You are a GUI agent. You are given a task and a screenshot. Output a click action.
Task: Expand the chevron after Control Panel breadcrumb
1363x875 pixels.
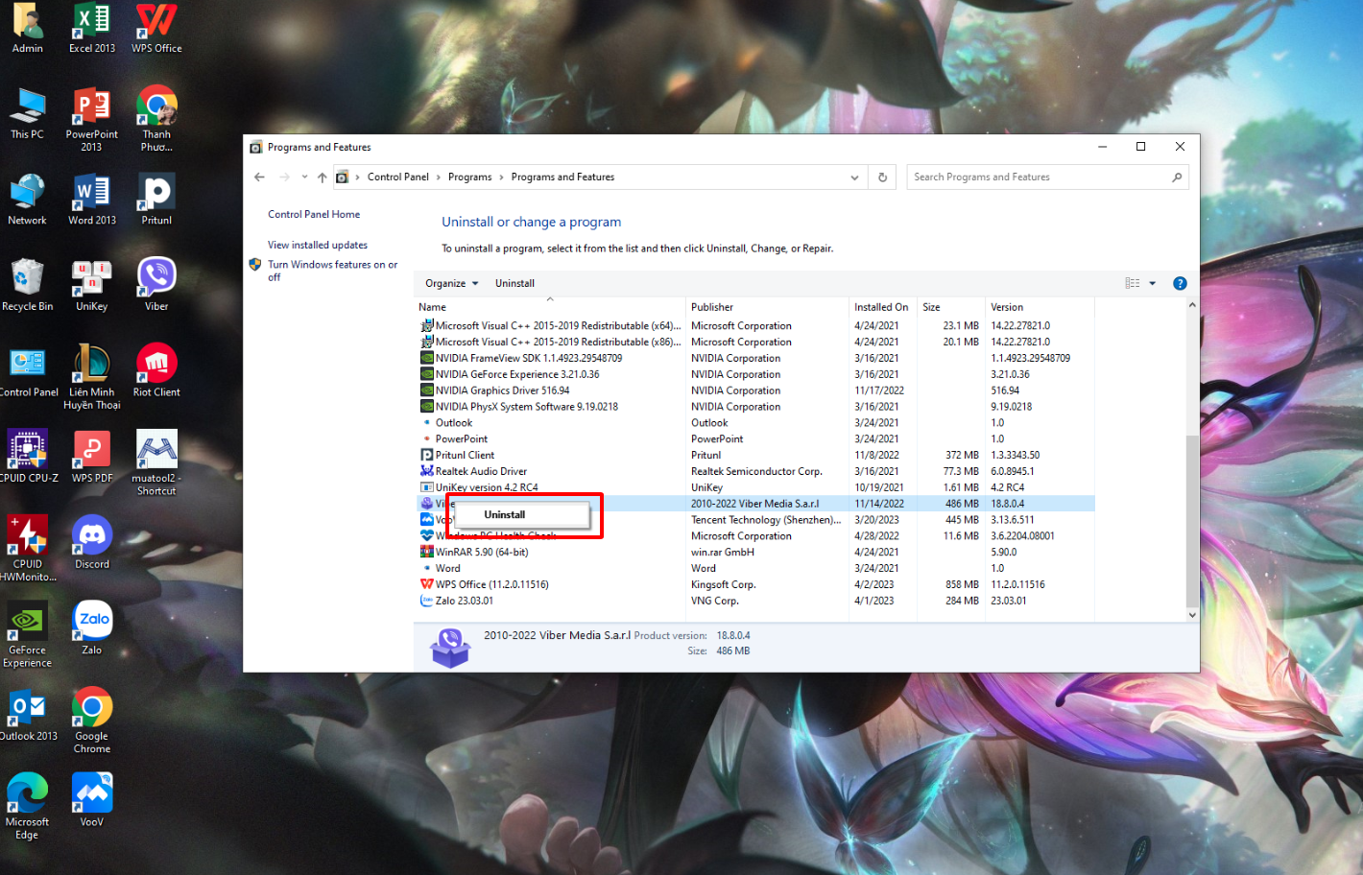pyautogui.click(x=439, y=177)
